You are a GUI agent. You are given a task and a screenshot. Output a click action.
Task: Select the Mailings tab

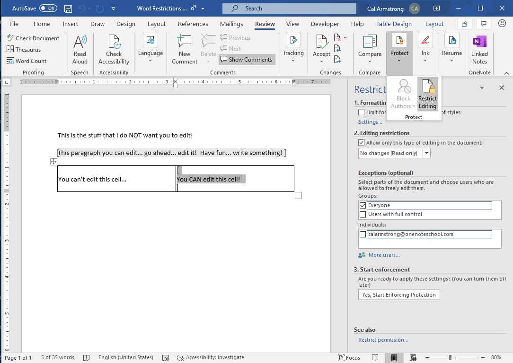231,24
